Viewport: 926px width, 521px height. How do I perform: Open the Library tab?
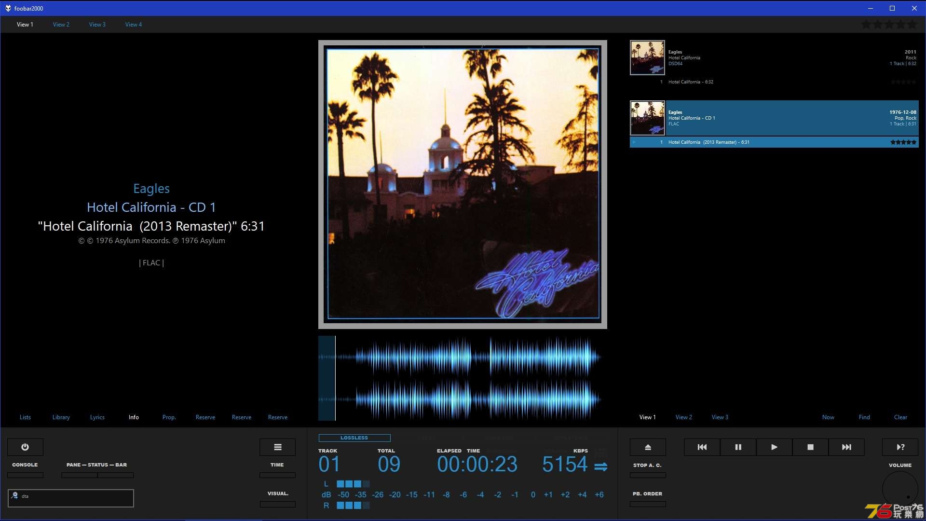tap(61, 417)
